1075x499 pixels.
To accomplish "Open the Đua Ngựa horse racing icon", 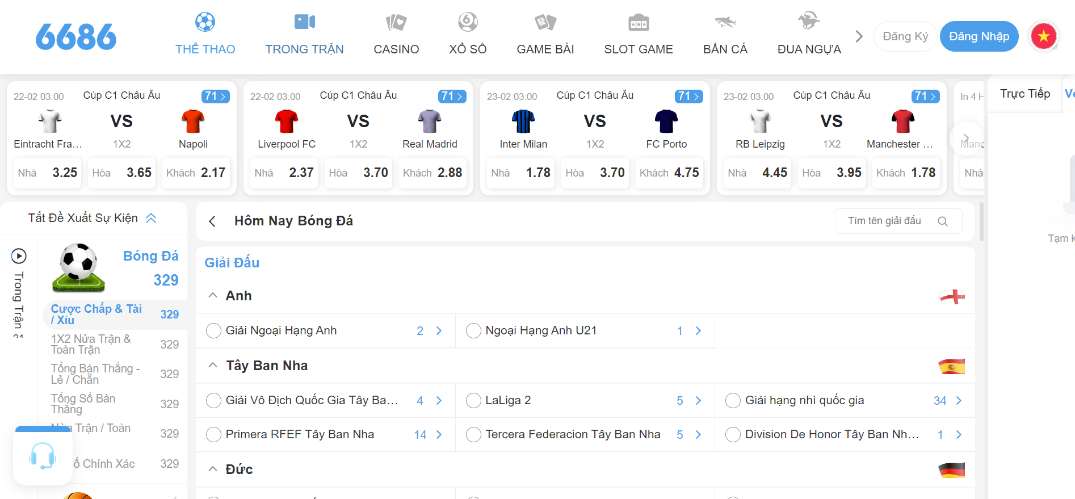I will 809,21.
